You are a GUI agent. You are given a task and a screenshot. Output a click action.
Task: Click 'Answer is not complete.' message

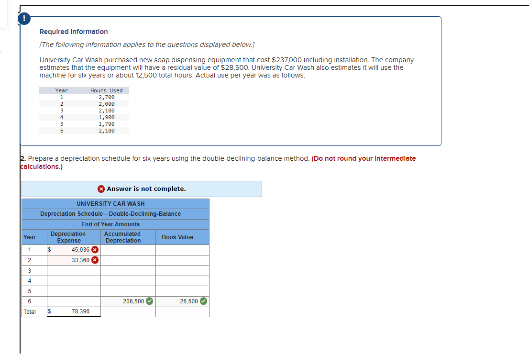146,189
